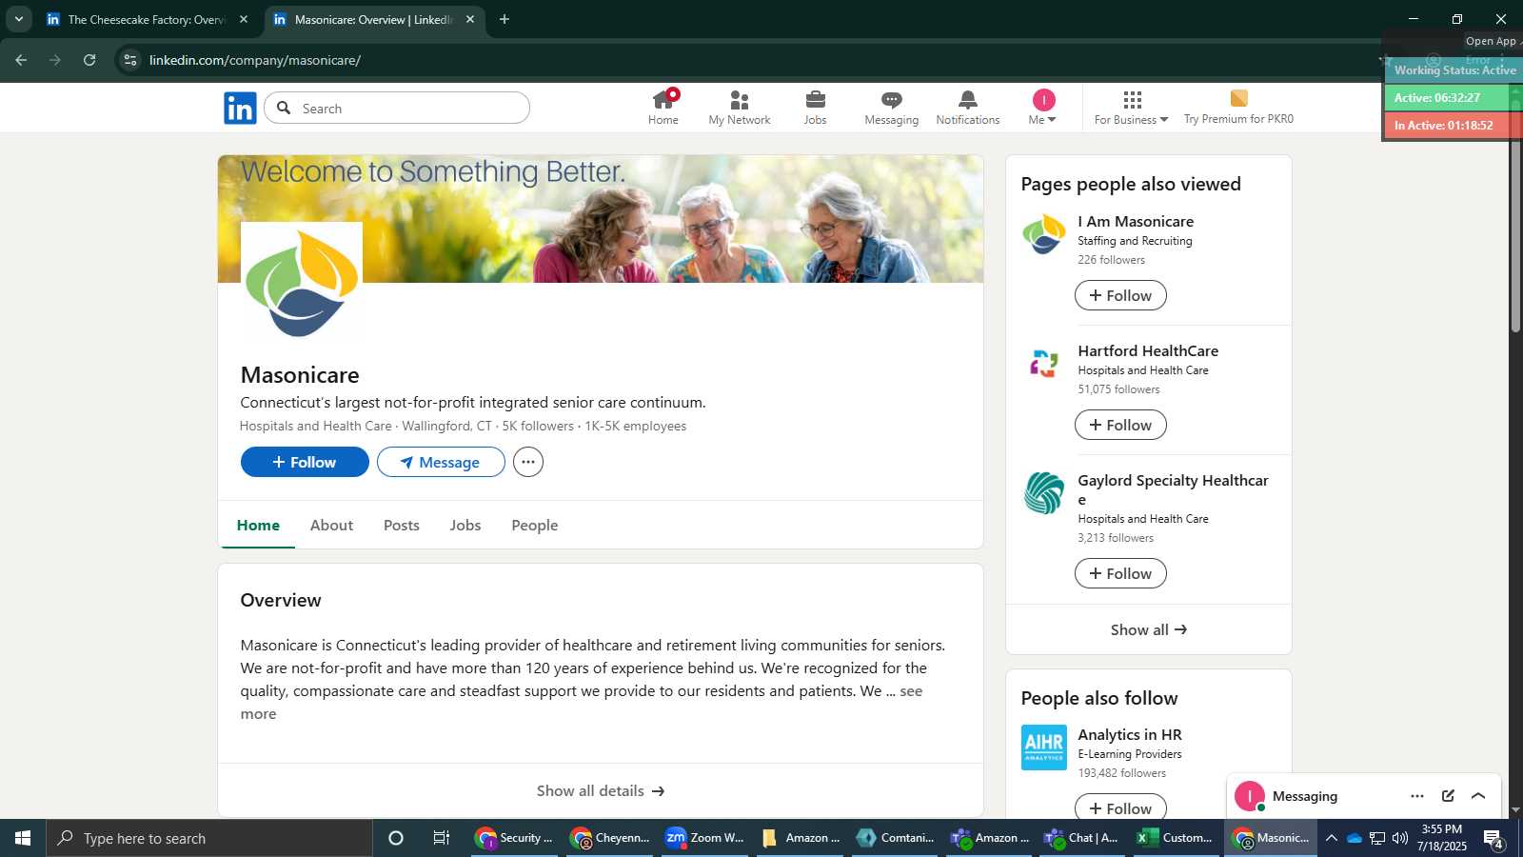View site information icon in address bar
This screenshot has width=1523, height=857.
pyautogui.click(x=130, y=60)
